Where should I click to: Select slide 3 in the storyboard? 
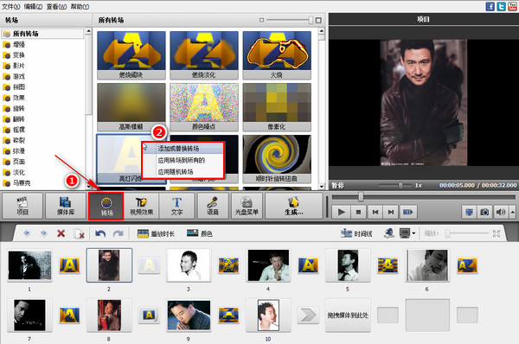tap(189, 265)
